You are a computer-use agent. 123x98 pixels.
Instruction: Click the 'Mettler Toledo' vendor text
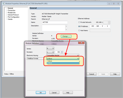click(x=47, y=16)
